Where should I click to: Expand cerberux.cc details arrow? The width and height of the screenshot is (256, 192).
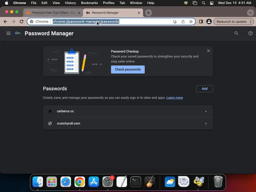206,111
